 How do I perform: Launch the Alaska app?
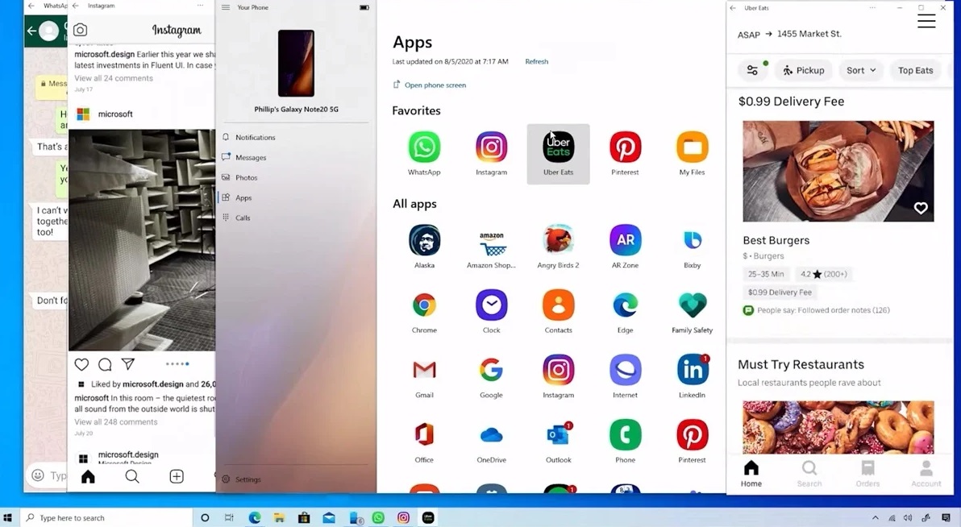(424, 240)
